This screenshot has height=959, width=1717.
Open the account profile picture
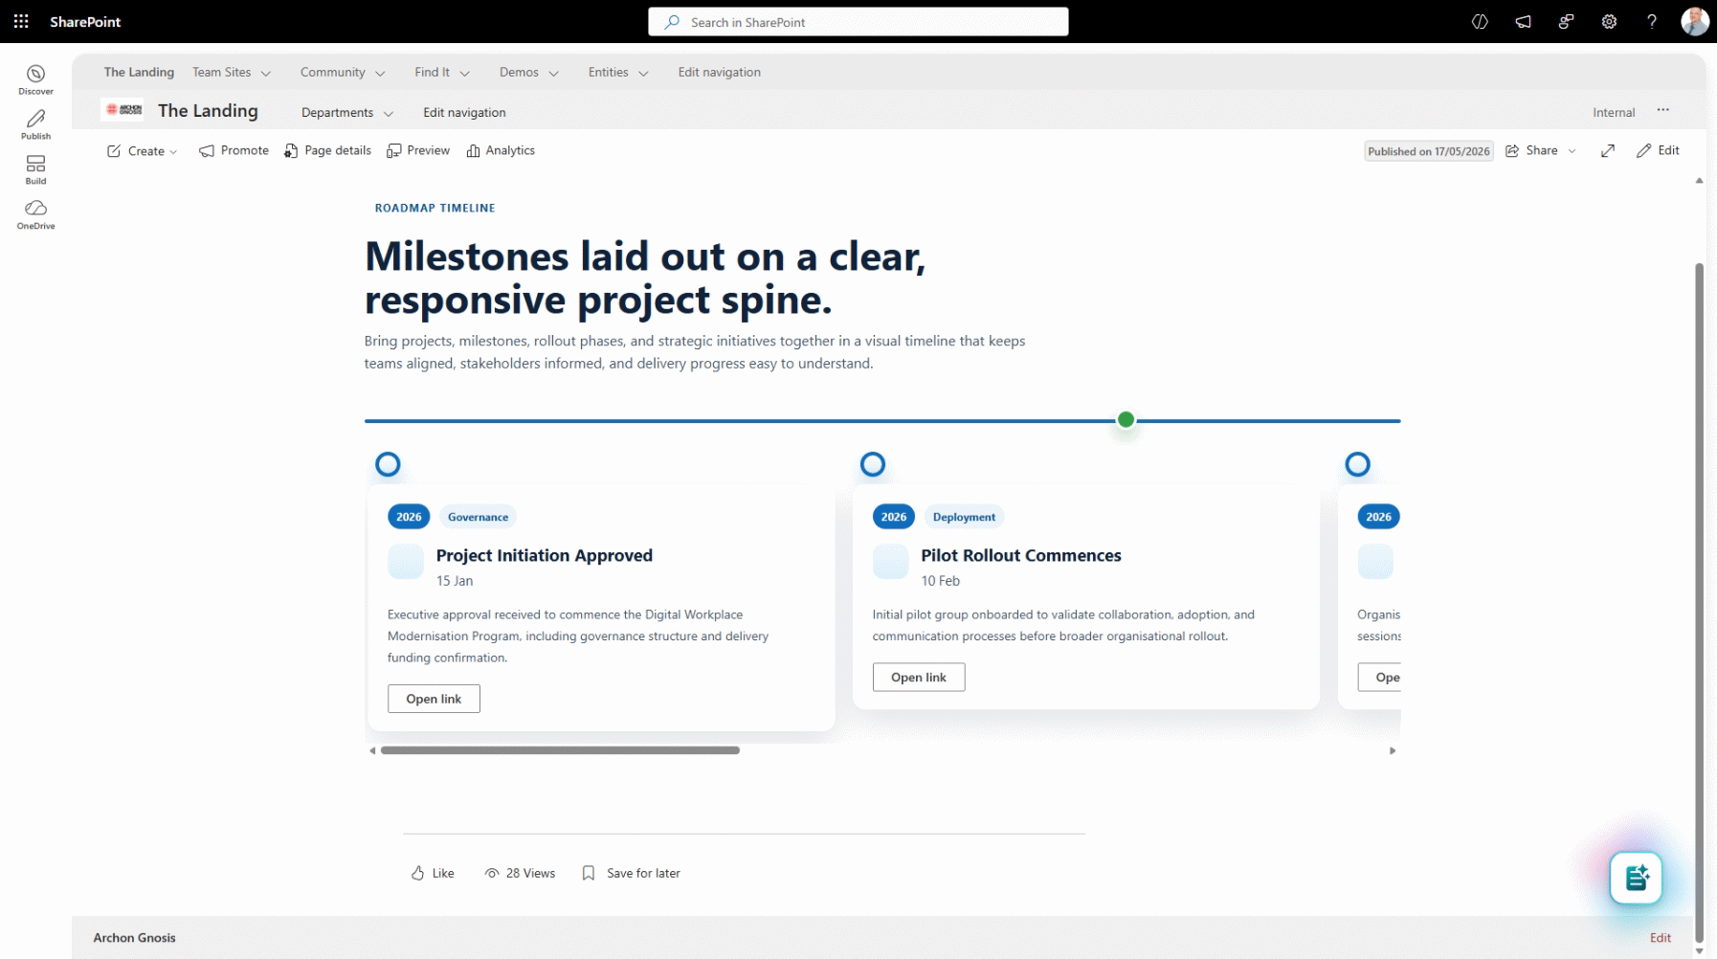click(x=1694, y=21)
